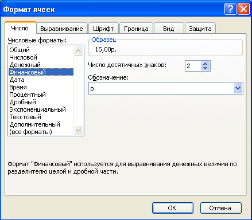Open the Граница tab
The width and height of the screenshot is (252, 220).
click(136, 29)
